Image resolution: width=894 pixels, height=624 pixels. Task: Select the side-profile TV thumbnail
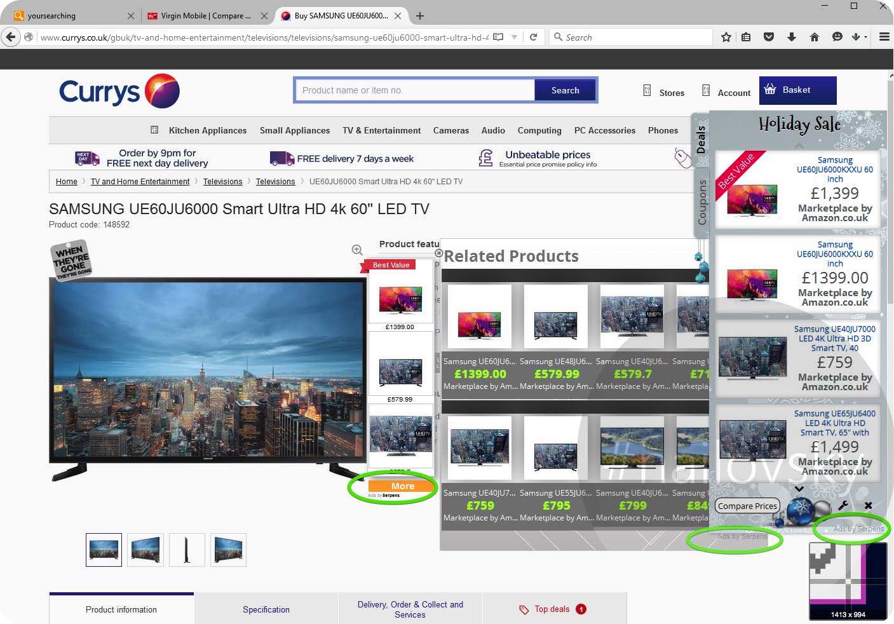tap(187, 550)
